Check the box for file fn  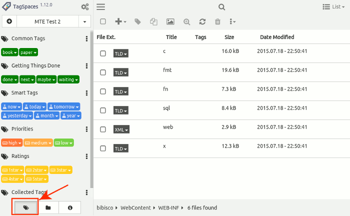coord(103,91)
